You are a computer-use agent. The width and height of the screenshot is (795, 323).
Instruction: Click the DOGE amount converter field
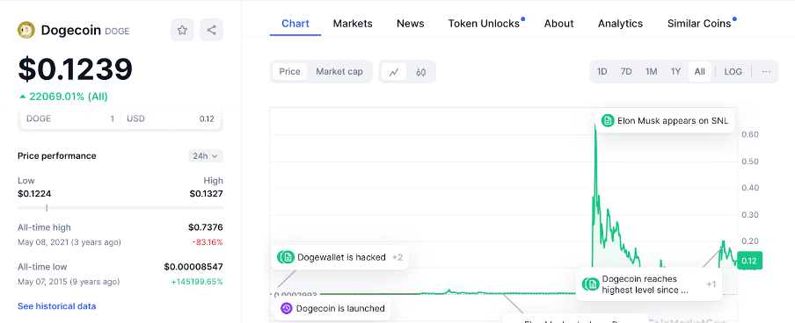[x=69, y=119]
